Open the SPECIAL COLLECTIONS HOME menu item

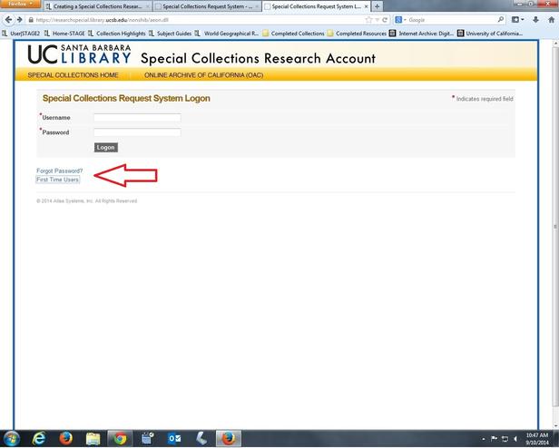point(73,75)
